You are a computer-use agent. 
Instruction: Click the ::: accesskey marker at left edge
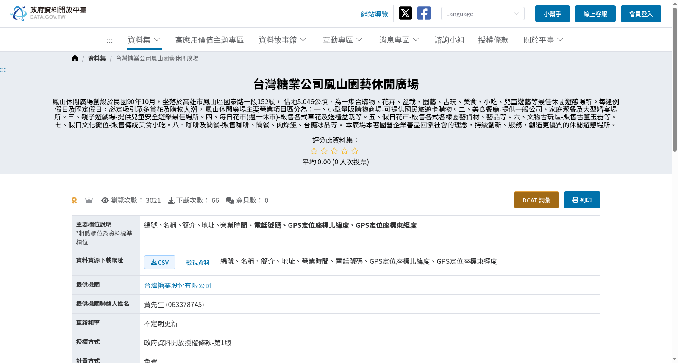pyautogui.click(x=3, y=69)
